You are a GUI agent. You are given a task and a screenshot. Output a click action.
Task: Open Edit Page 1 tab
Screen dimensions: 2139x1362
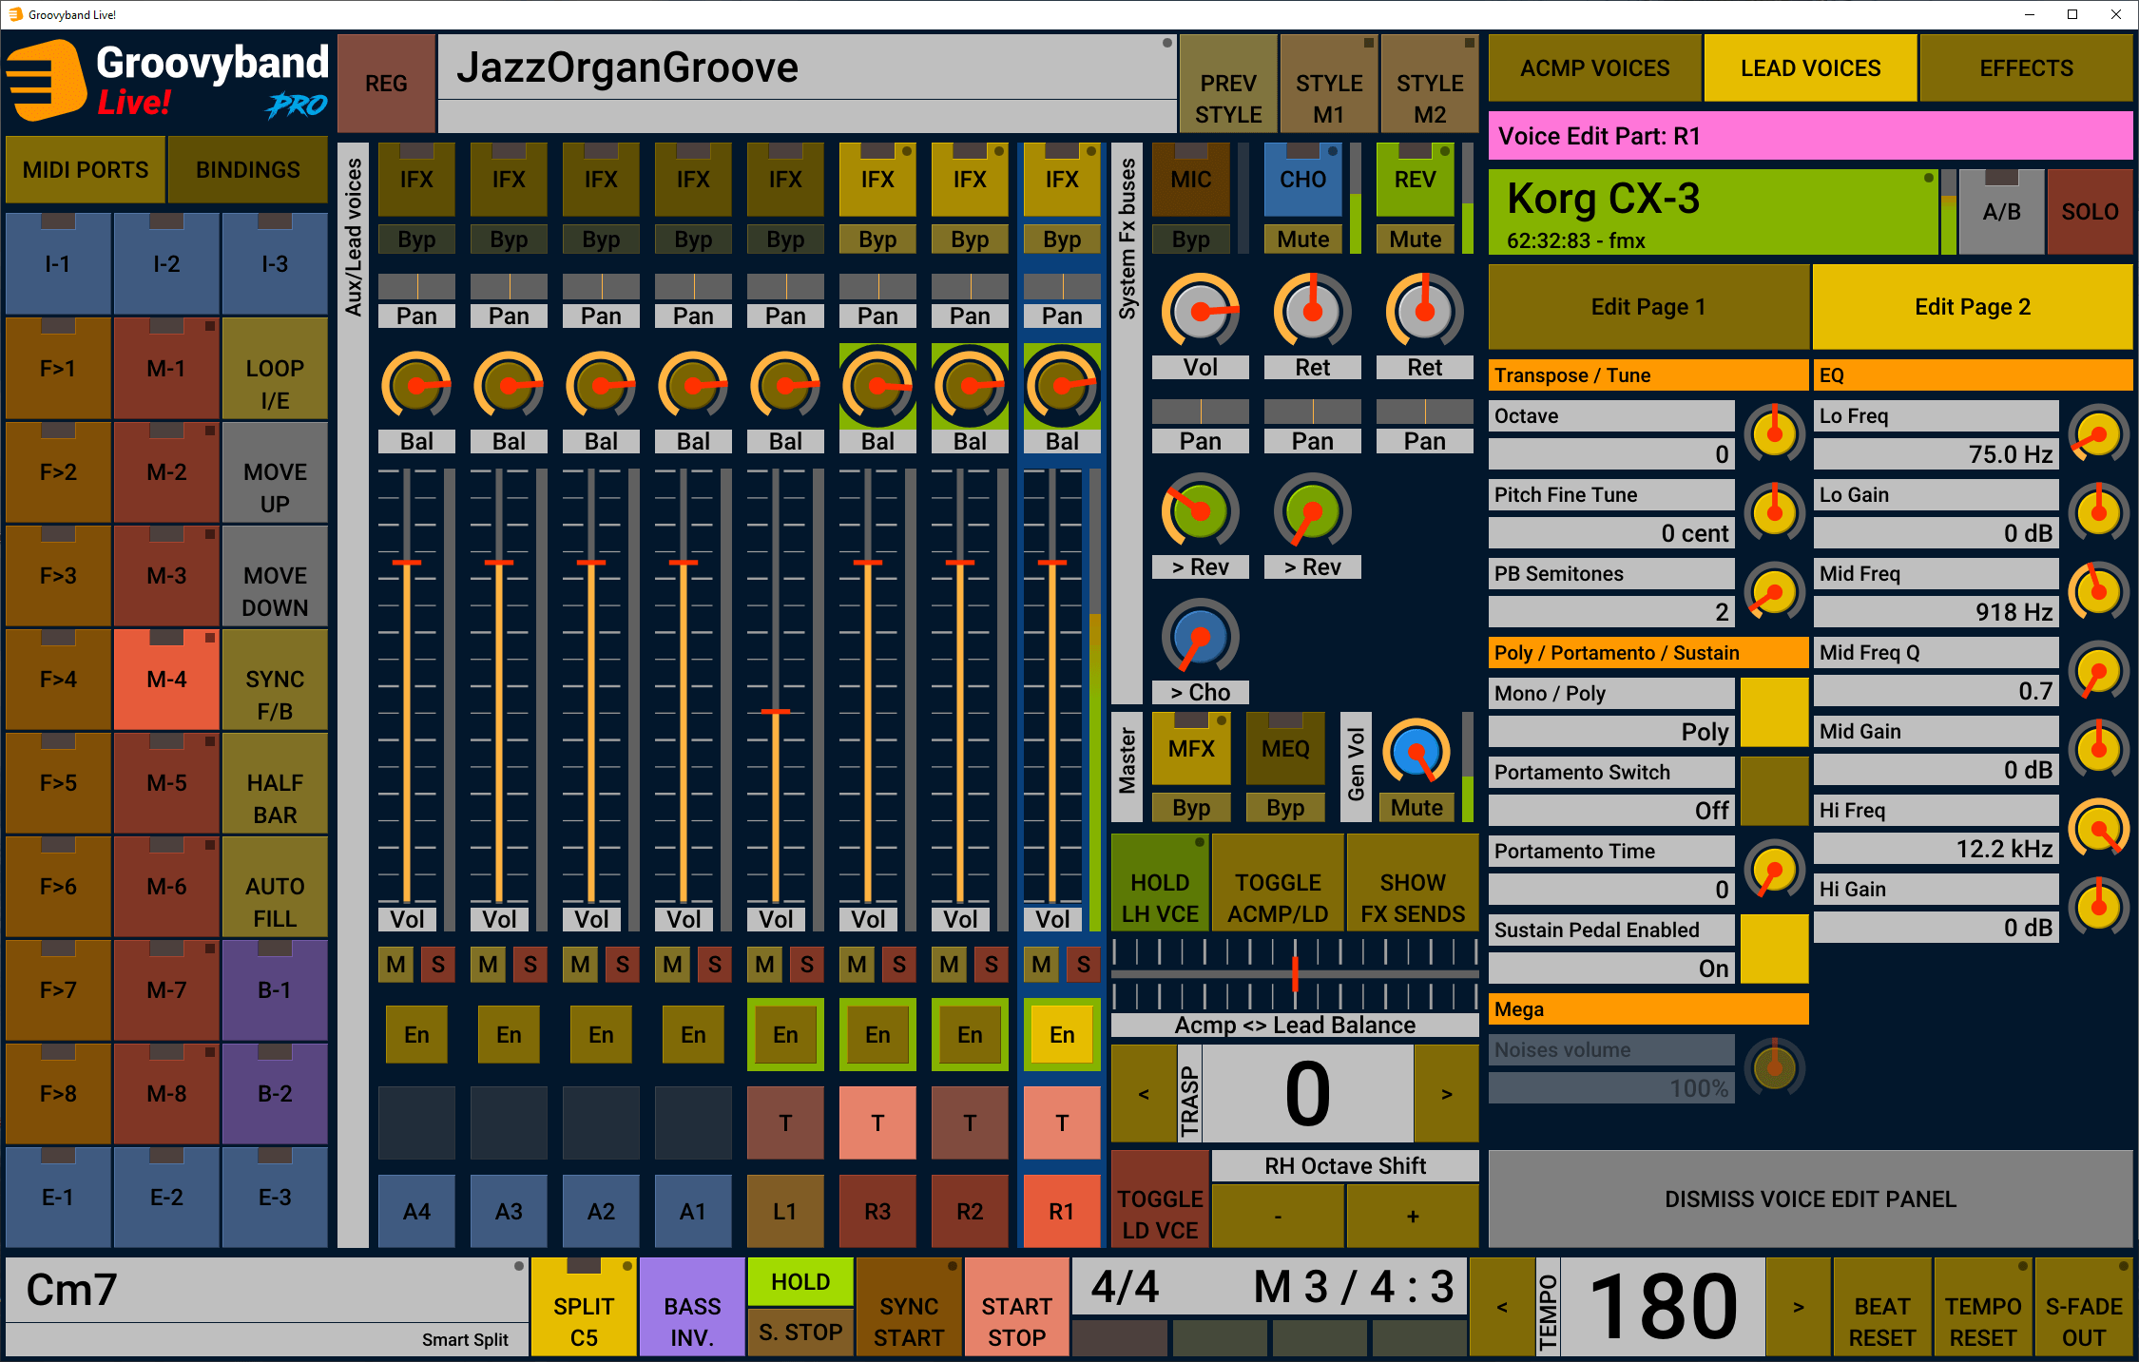[1648, 307]
